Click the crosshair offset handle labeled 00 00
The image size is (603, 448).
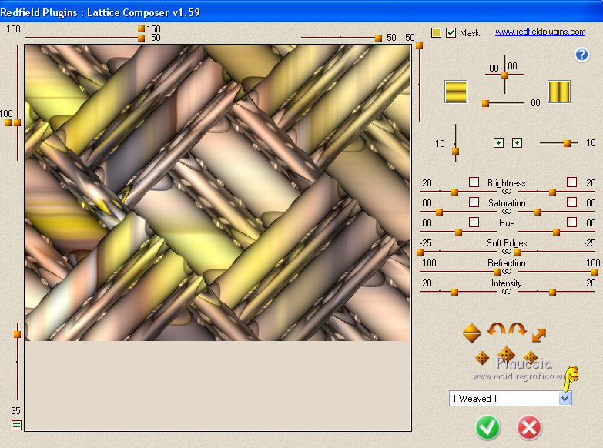(504, 75)
